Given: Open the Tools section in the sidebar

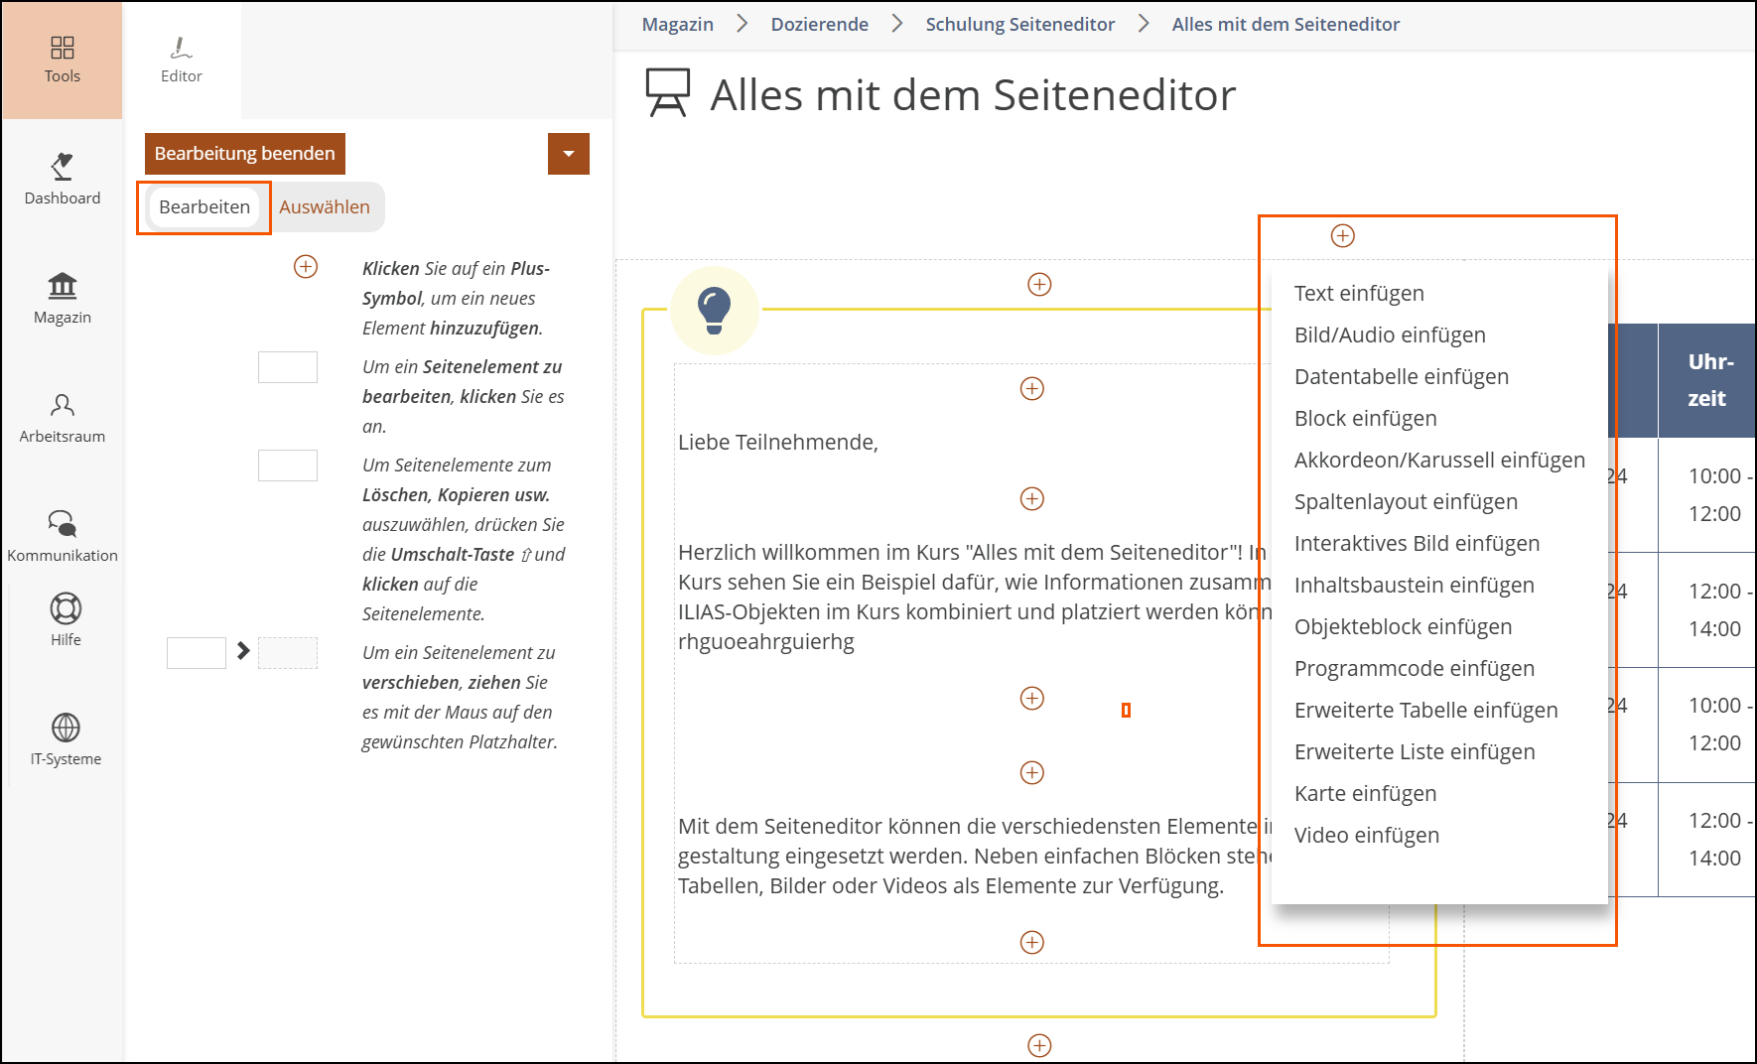Looking at the screenshot, I should [62, 60].
